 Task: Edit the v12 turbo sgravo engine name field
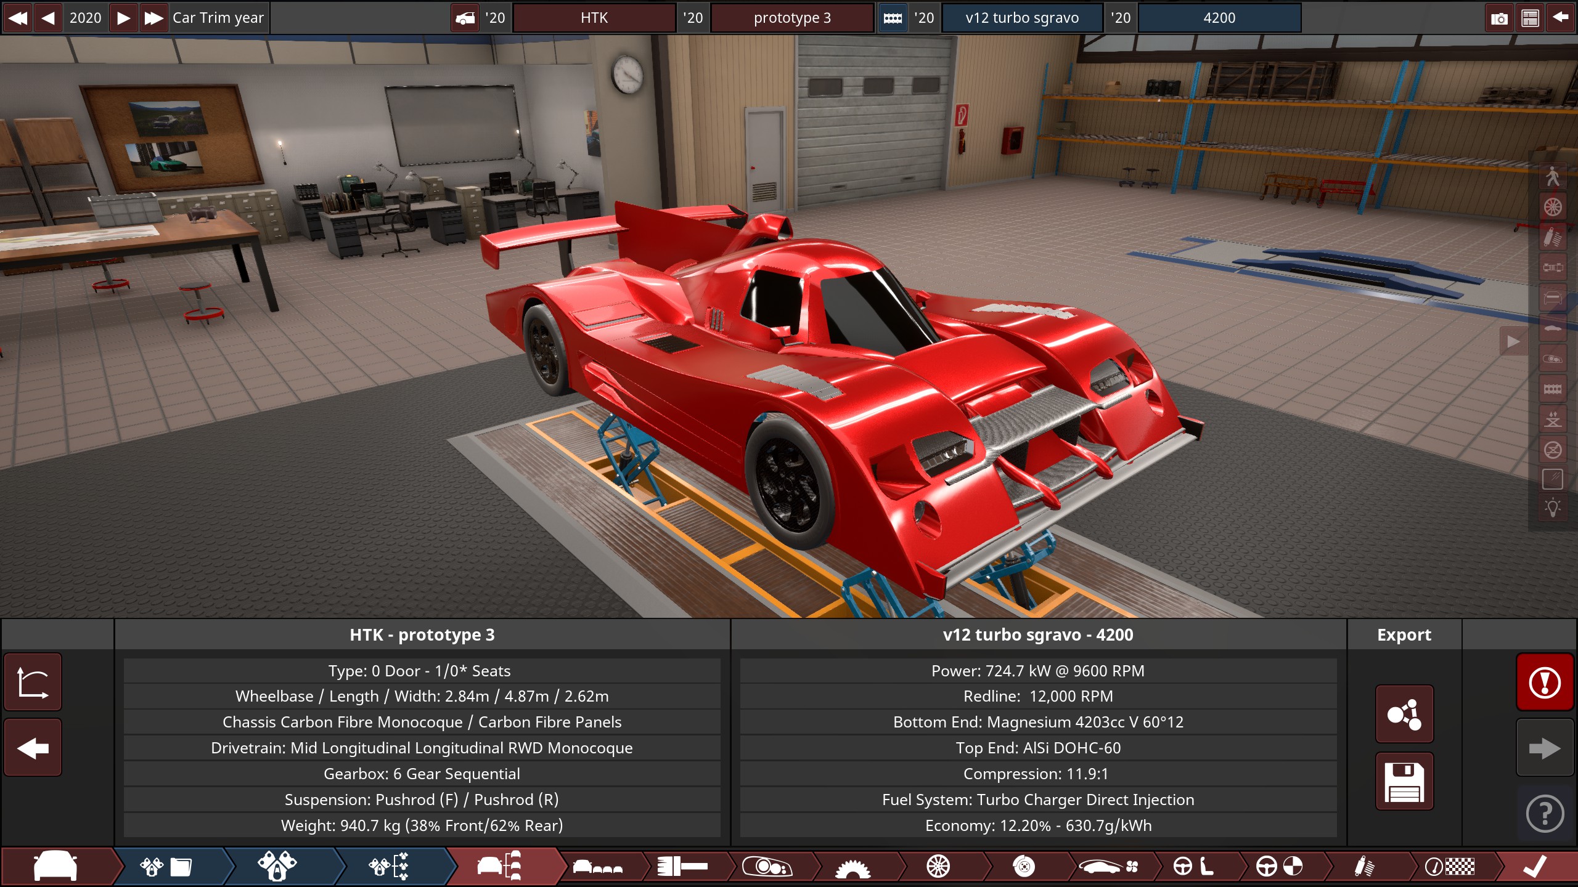coord(1022,18)
